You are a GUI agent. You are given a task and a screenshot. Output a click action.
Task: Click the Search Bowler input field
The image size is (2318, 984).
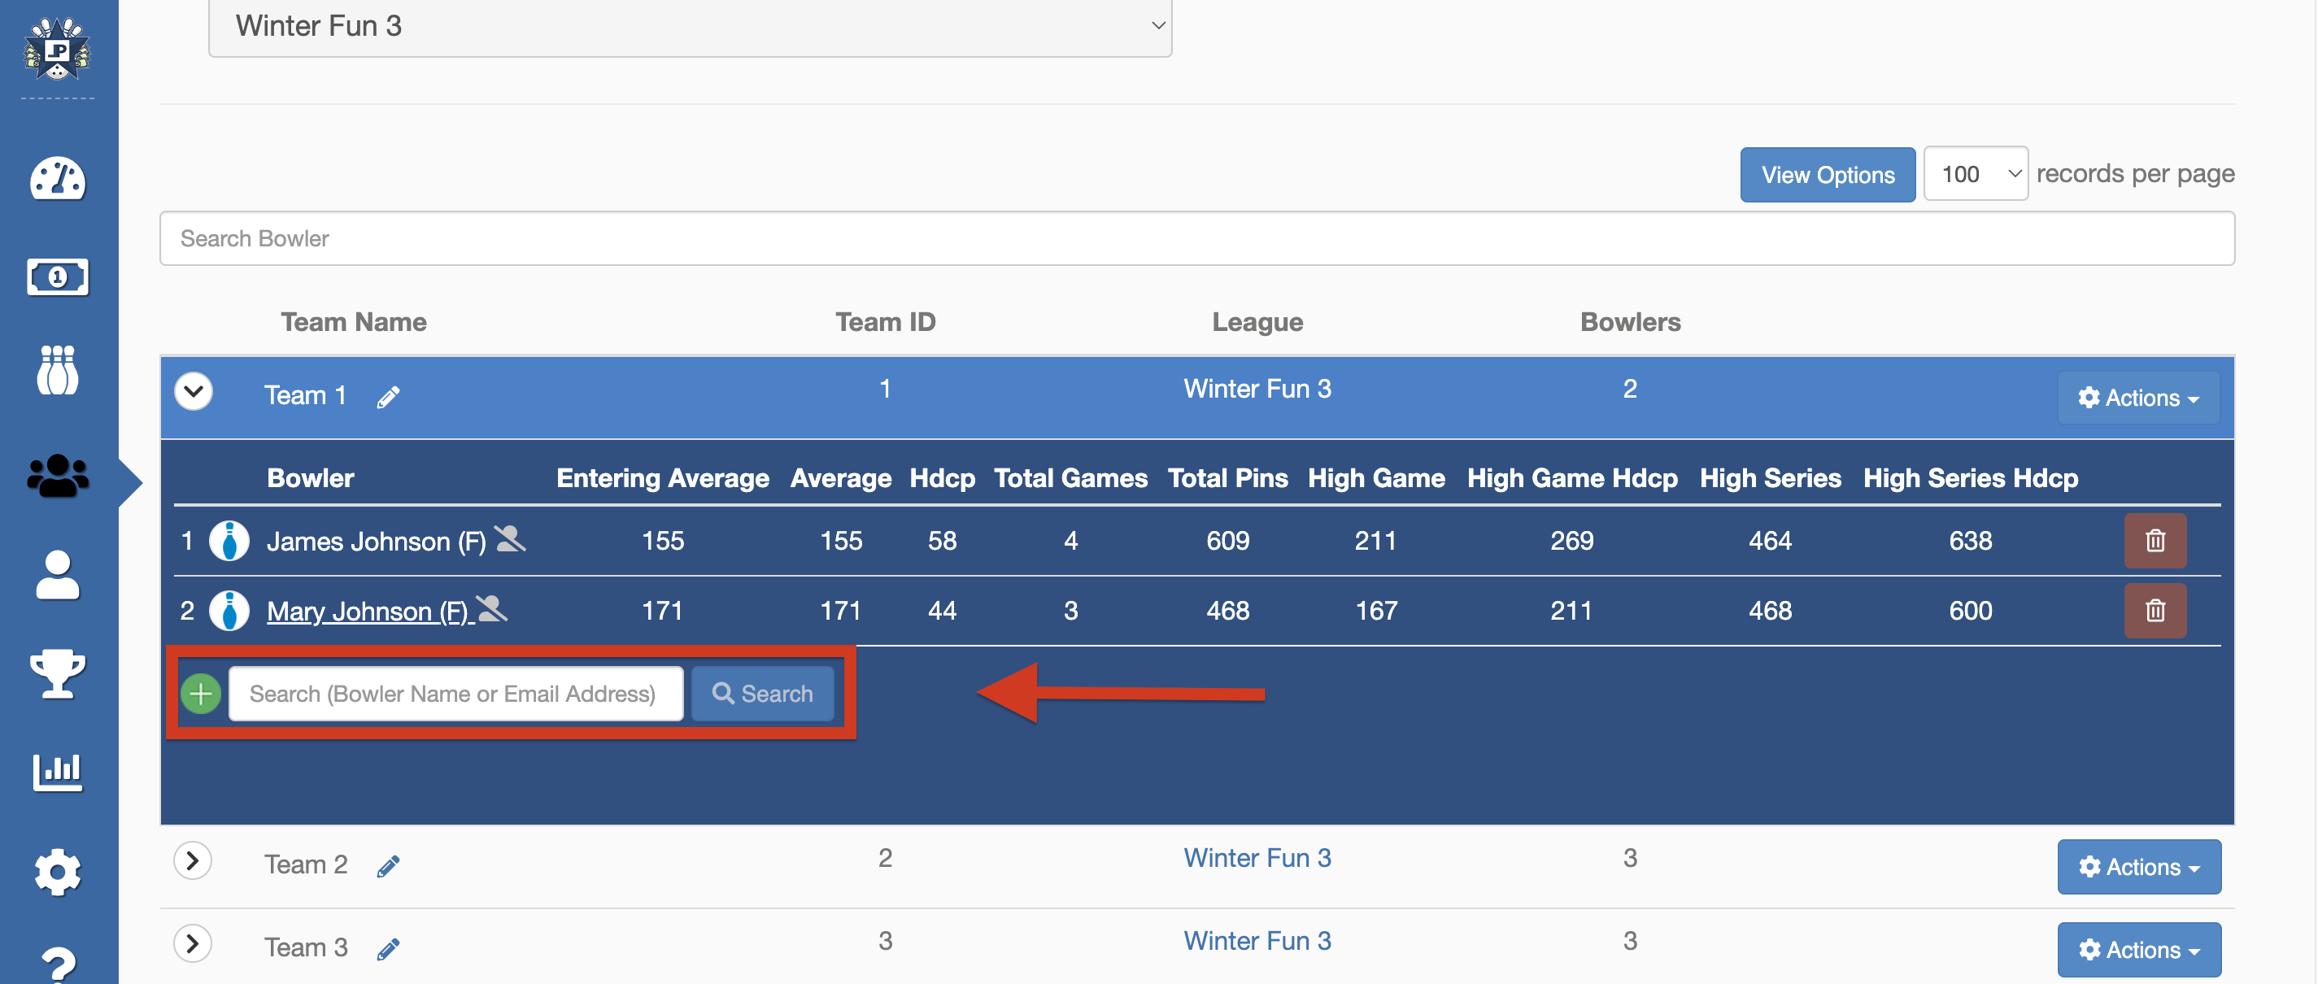tap(1196, 238)
